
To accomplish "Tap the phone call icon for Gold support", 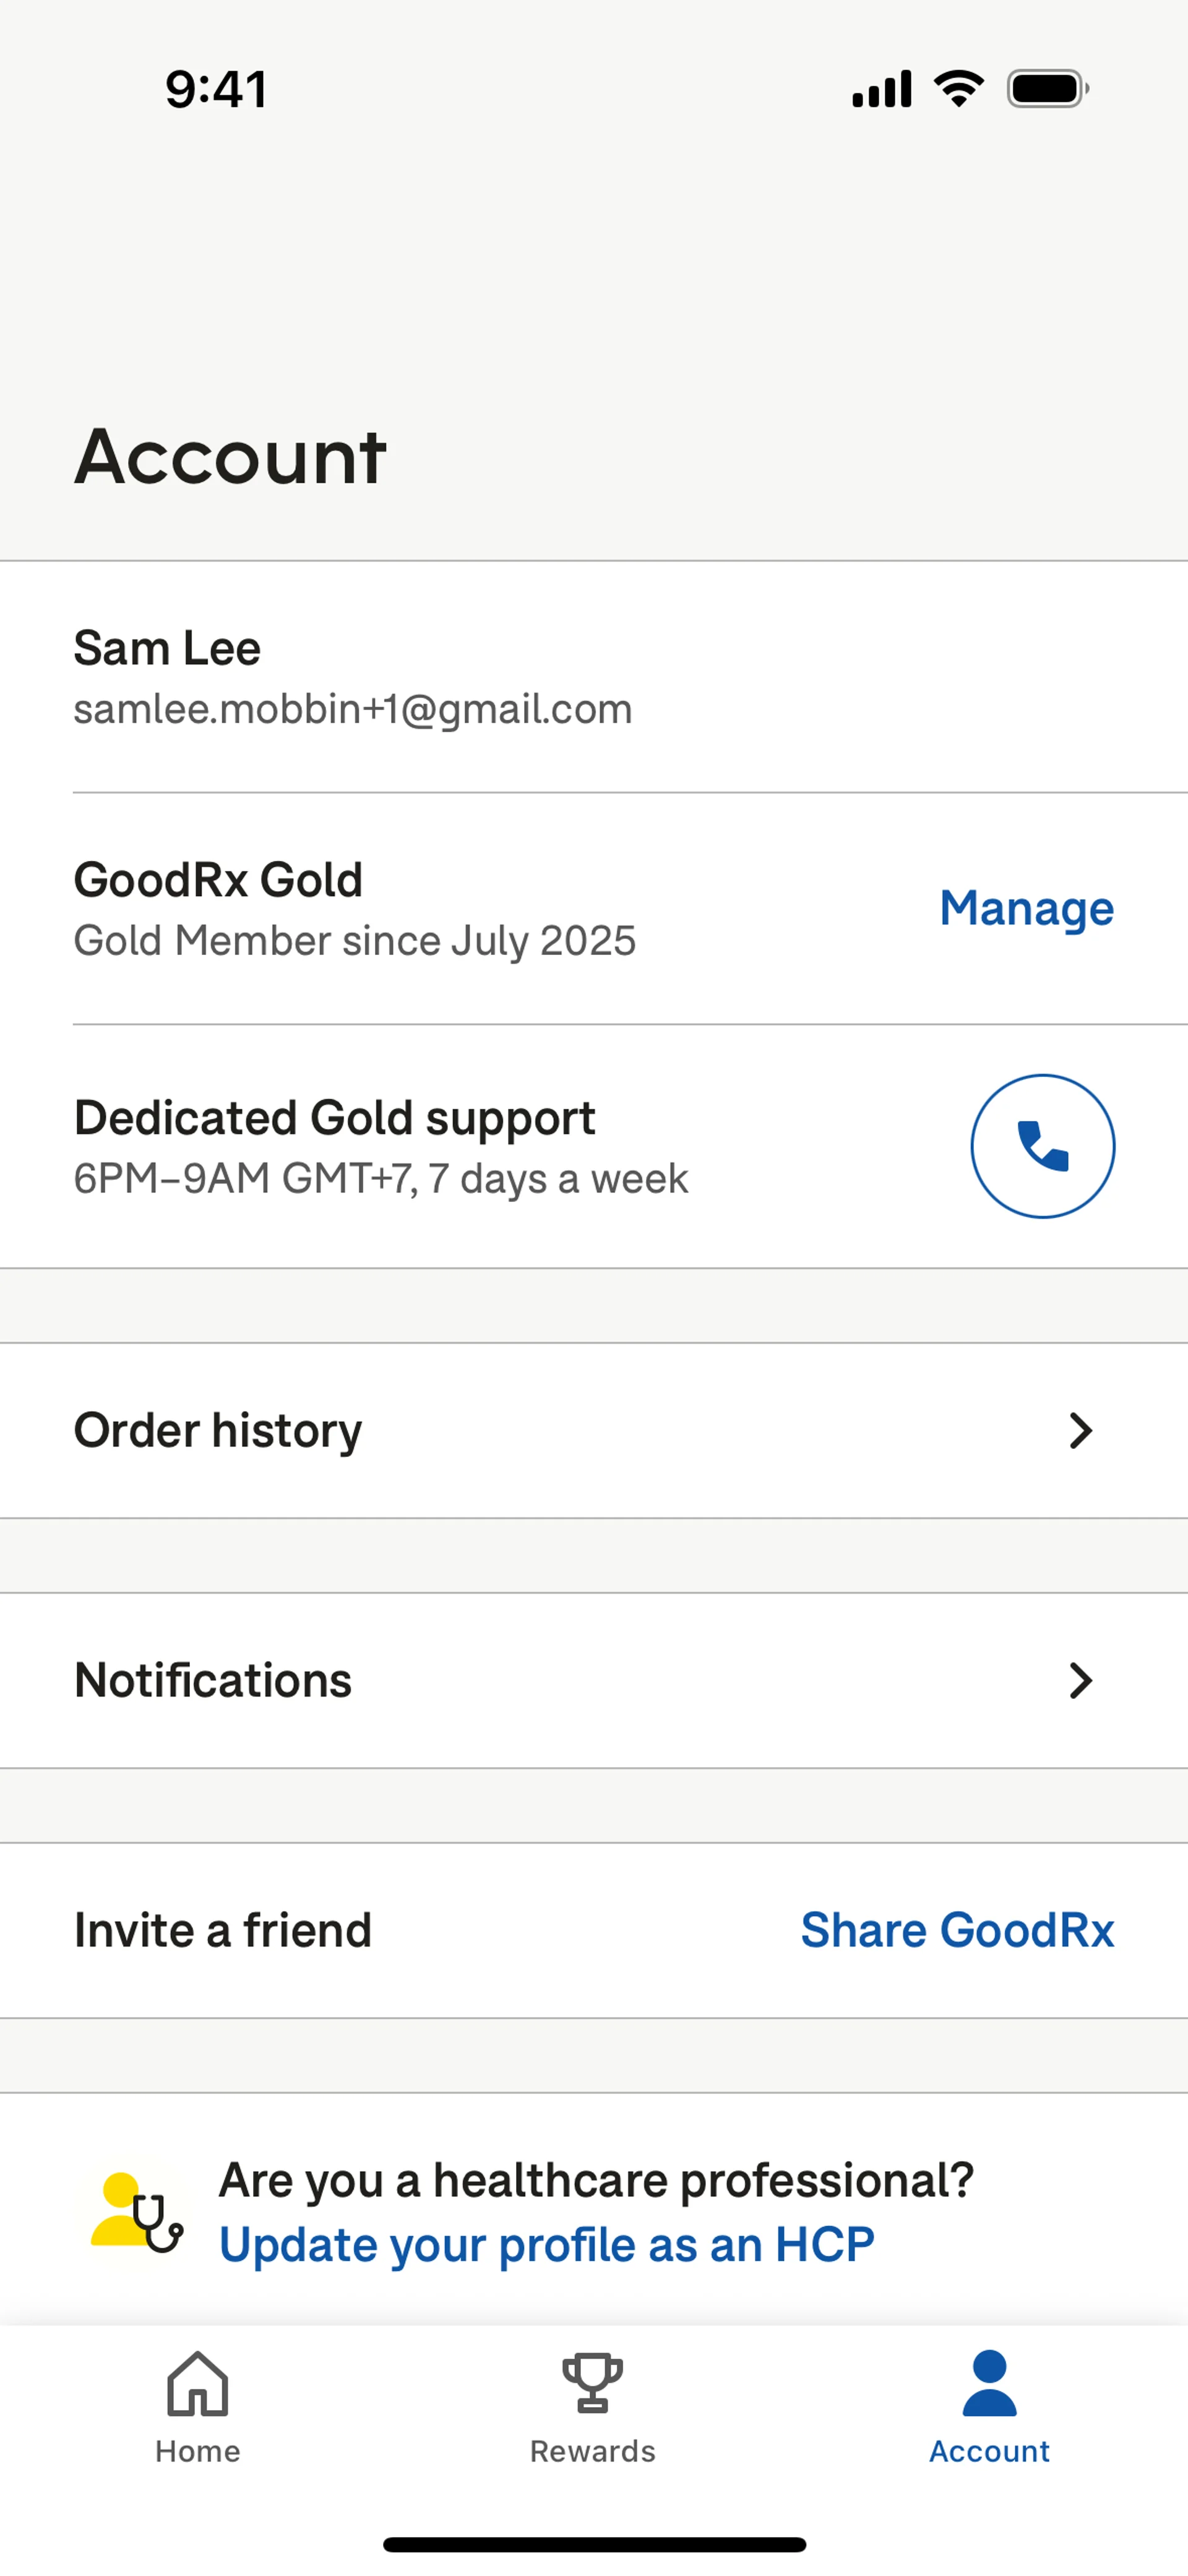I will (1042, 1146).
